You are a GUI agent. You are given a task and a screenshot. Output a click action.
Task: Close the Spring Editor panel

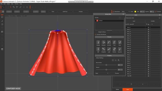(x=123, y=14)
